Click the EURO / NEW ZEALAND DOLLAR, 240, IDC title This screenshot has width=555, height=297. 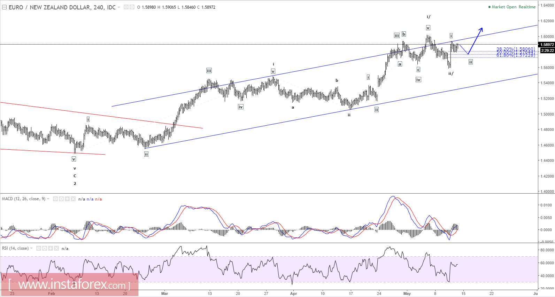[62, 7]
